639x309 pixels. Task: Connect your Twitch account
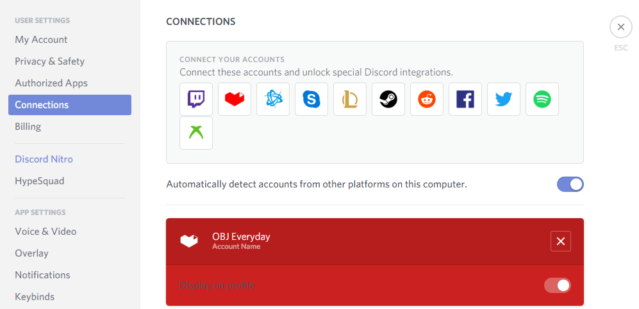click(x=196, y=99)
